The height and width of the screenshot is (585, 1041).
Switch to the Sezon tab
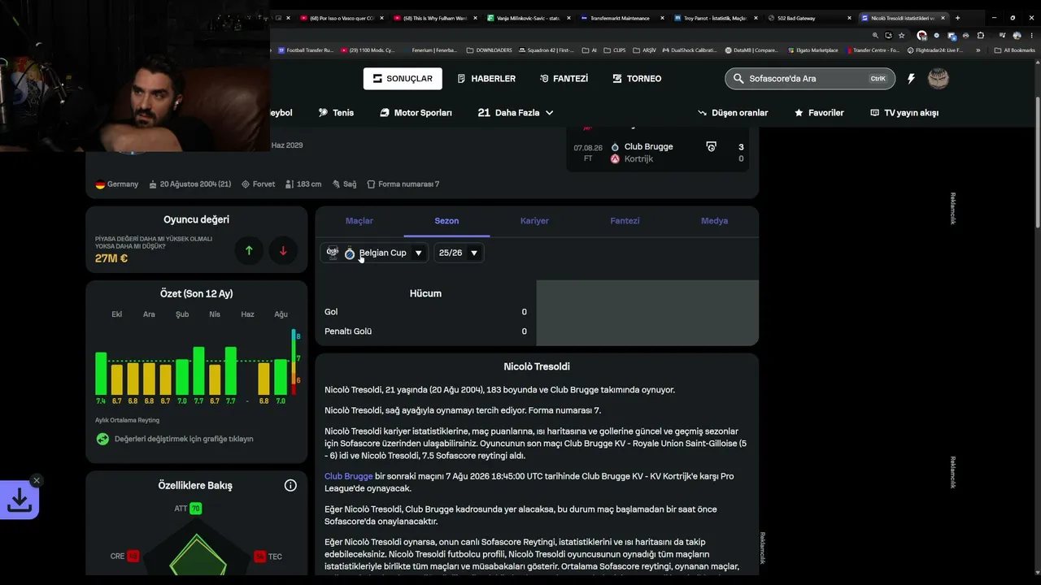[x=446, y=221]
